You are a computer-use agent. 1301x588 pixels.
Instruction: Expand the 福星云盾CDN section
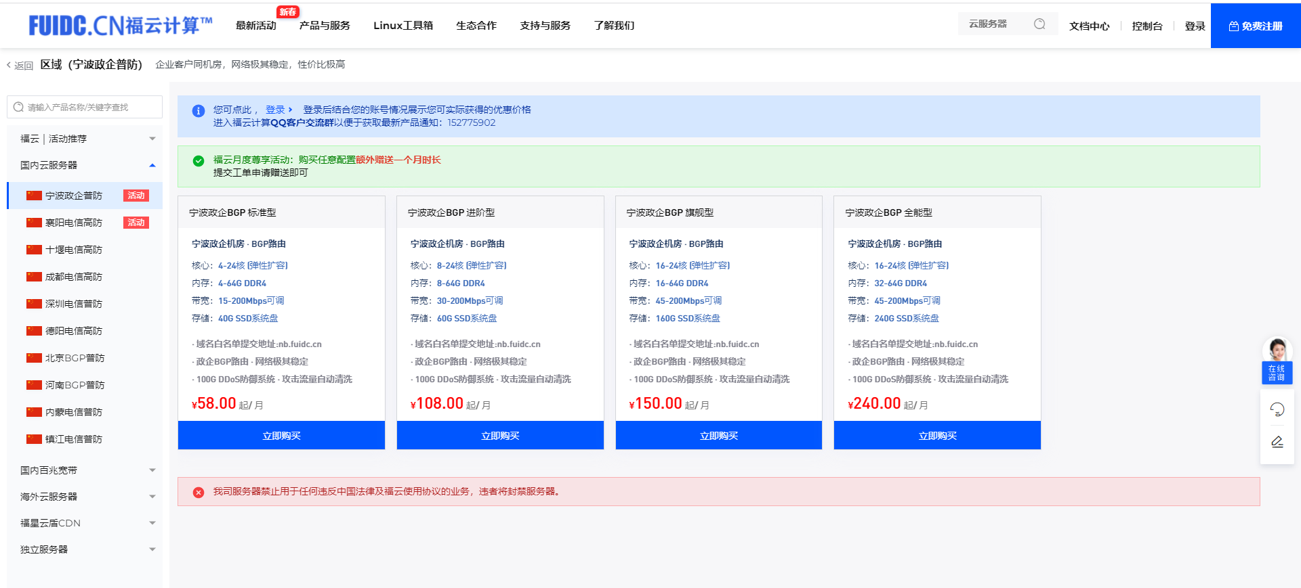(x=85, y=523)
